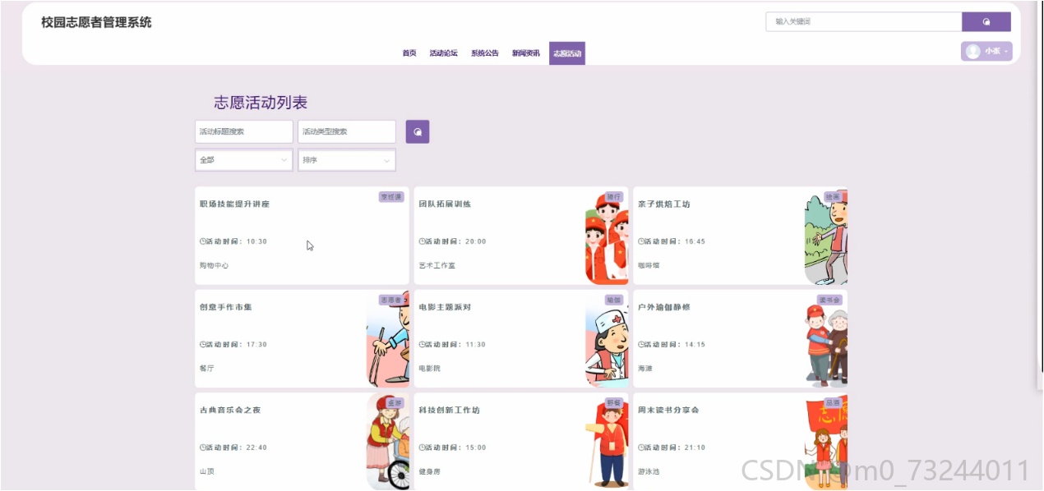This screenshot has height=491, width=1044.
Task: Click clock icon on 职场技能提升讲座 card
Action: pos(202,241)
